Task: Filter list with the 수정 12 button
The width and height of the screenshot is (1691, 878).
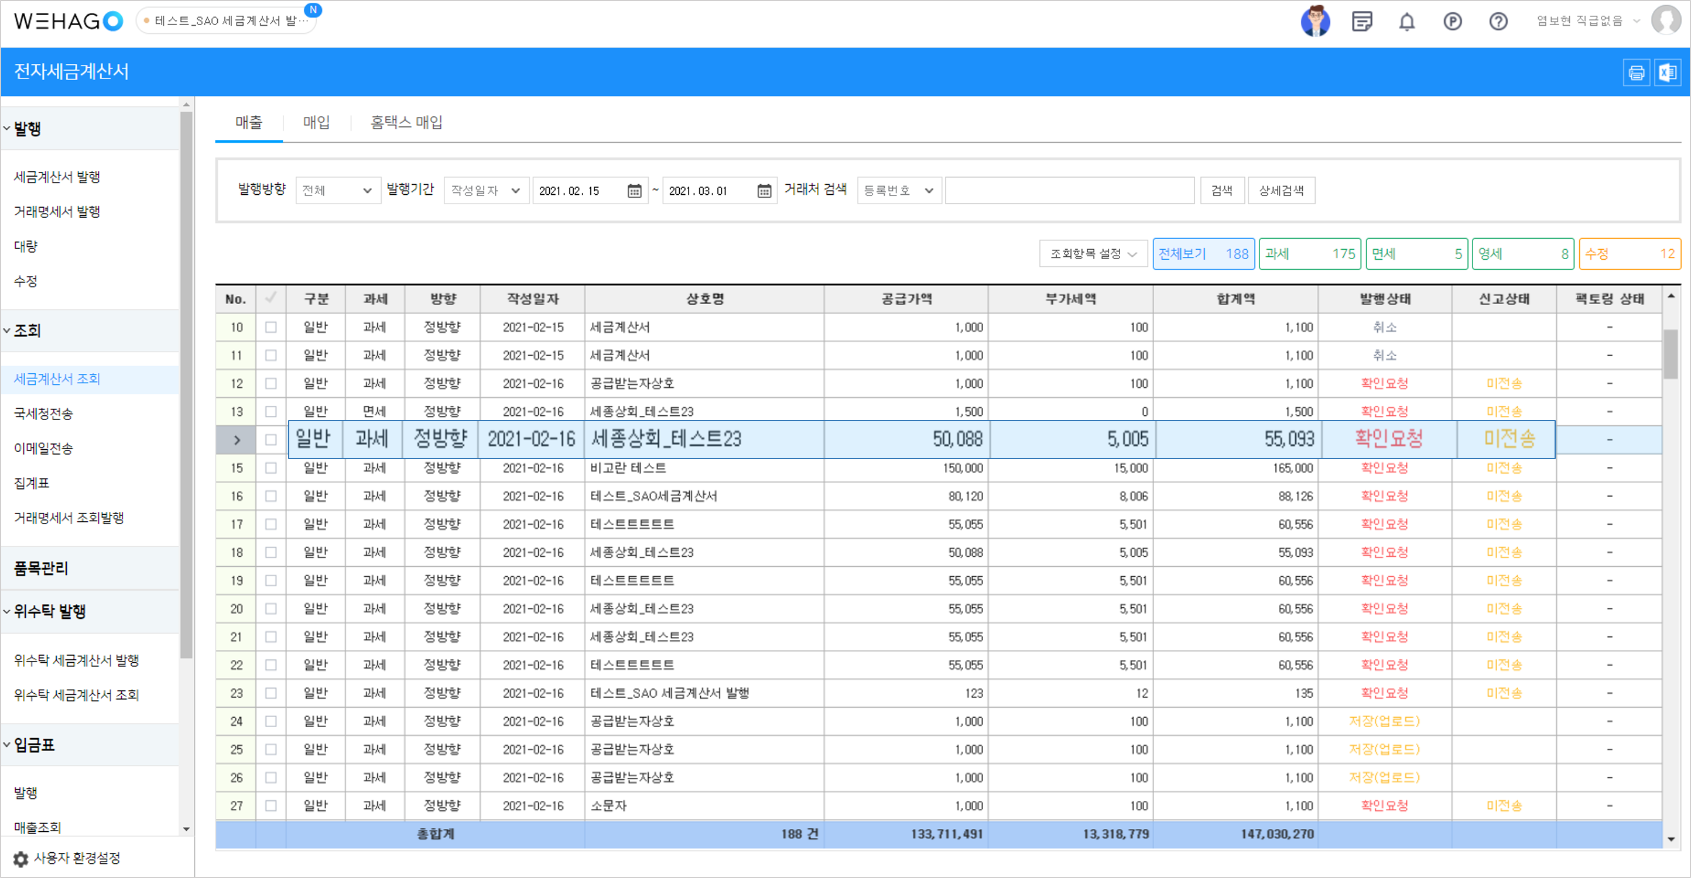Action: [1630, 254]
